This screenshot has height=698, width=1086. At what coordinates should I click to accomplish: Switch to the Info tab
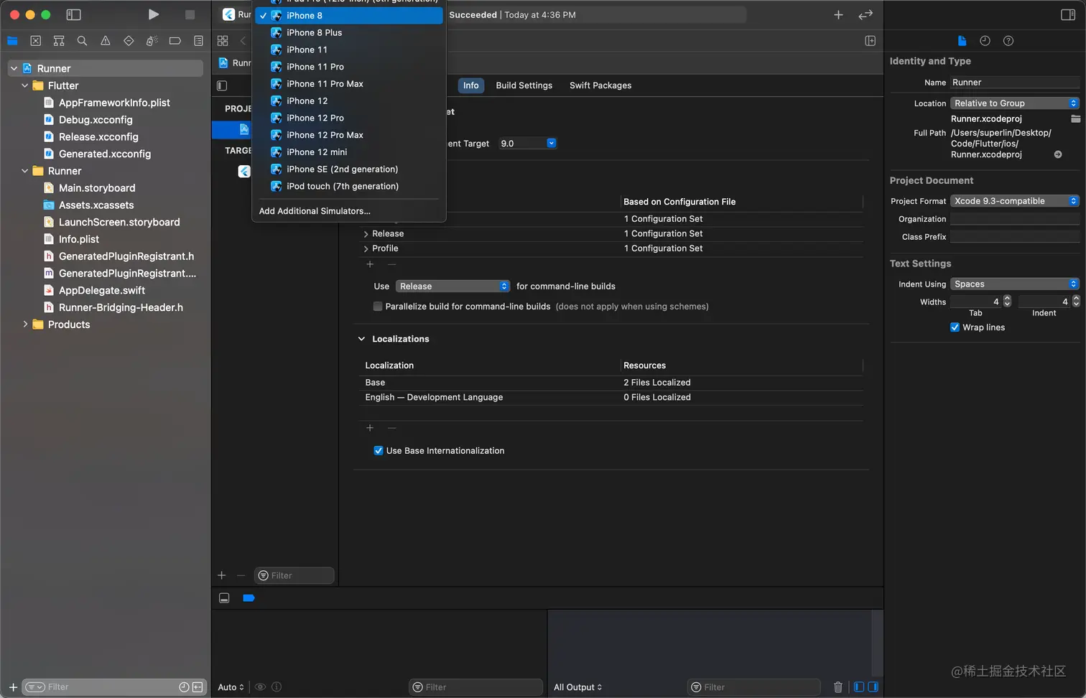[x=471, y=85]
